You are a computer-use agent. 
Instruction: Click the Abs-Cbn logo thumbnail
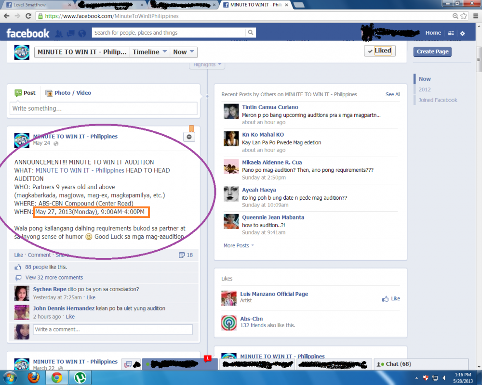[229, 322]
